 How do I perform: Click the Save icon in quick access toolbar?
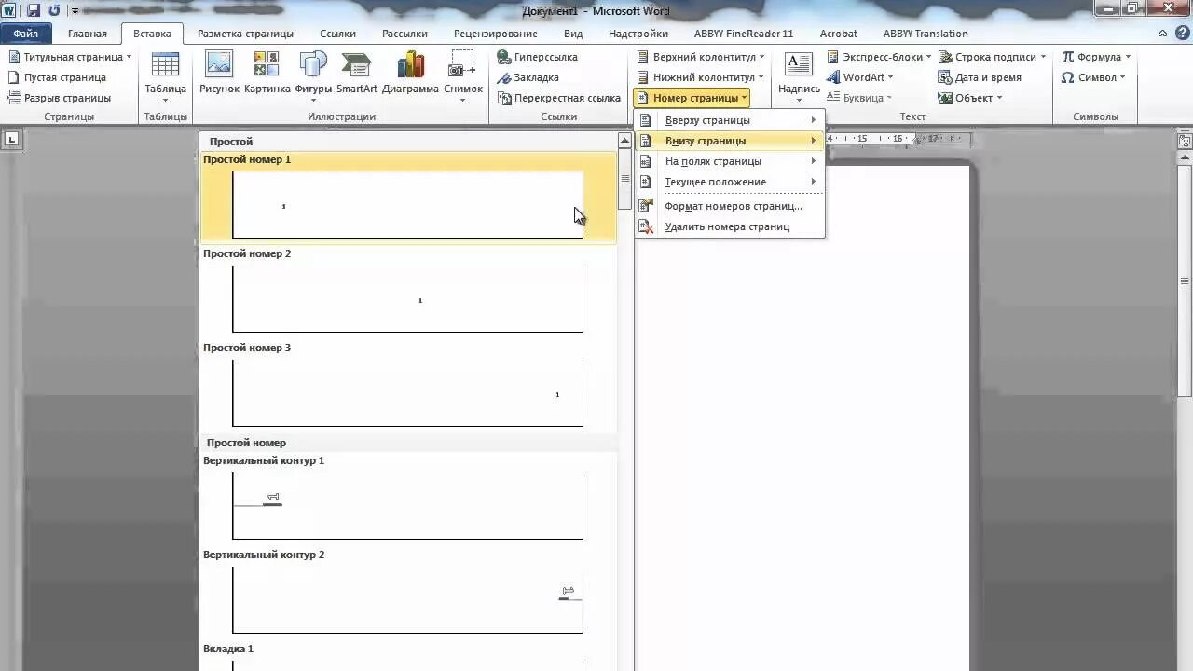pyautogui.click(x=34, y=10)
